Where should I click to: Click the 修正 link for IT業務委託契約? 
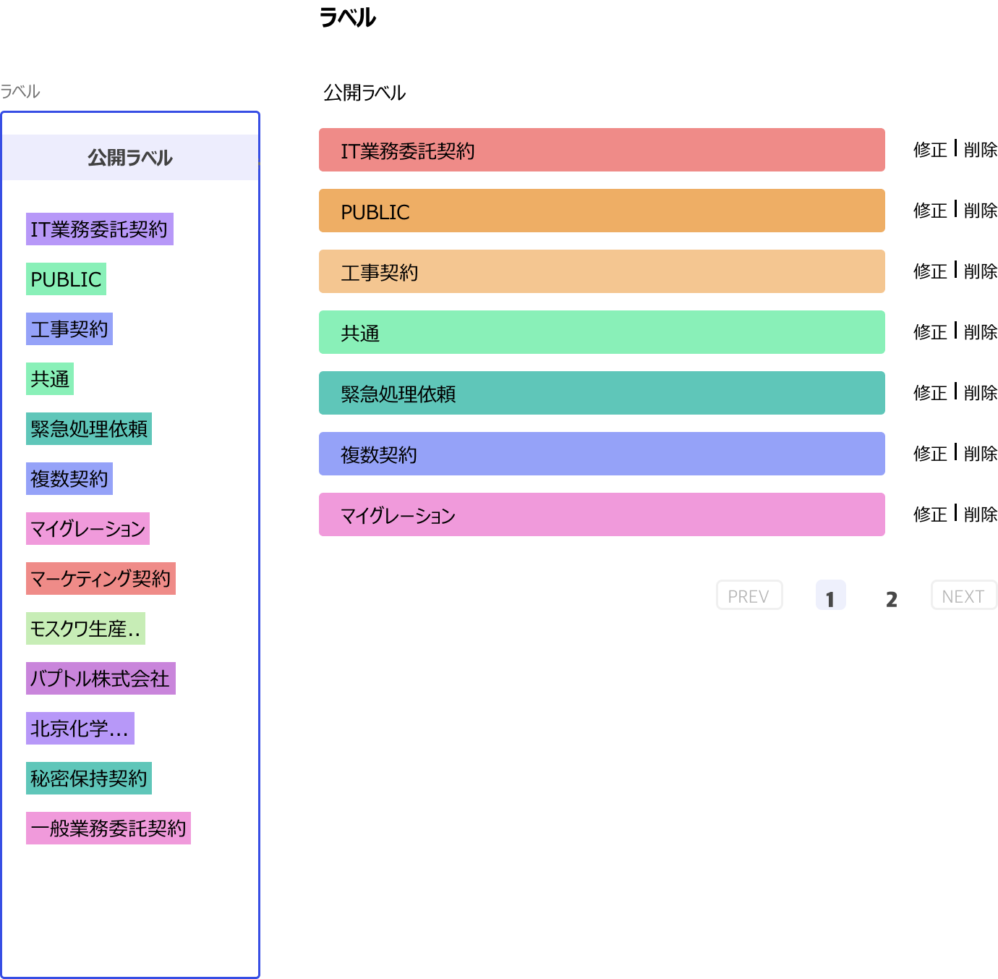[x=930, y=150]
